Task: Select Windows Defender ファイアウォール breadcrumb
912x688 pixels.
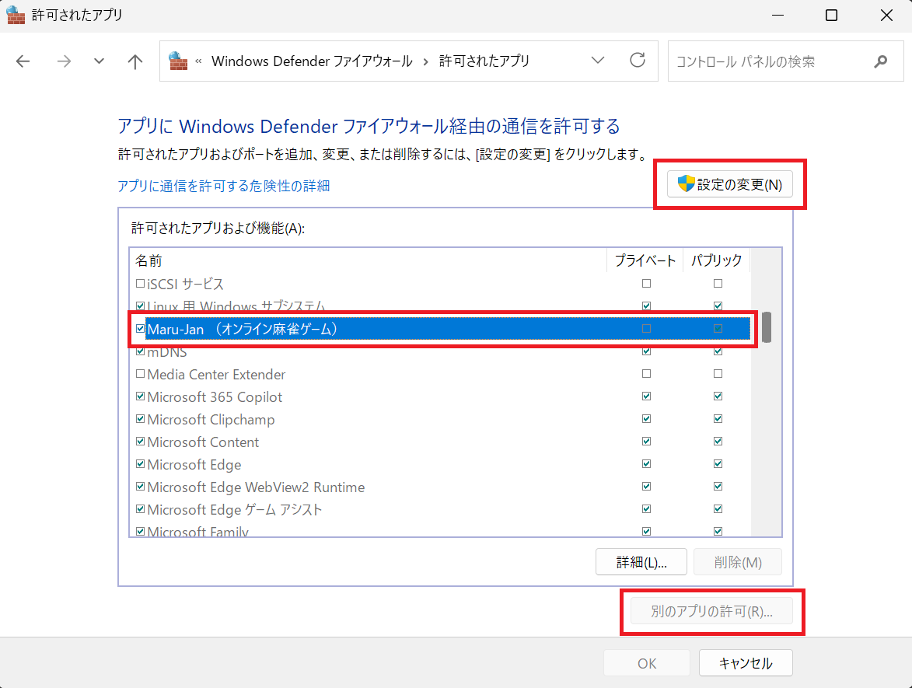Action: click(312, 61)
